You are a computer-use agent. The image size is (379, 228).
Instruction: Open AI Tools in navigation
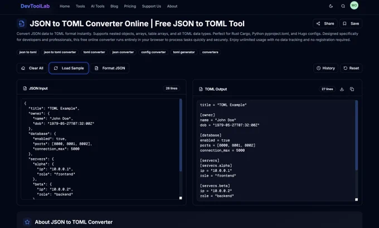(98, 6)
